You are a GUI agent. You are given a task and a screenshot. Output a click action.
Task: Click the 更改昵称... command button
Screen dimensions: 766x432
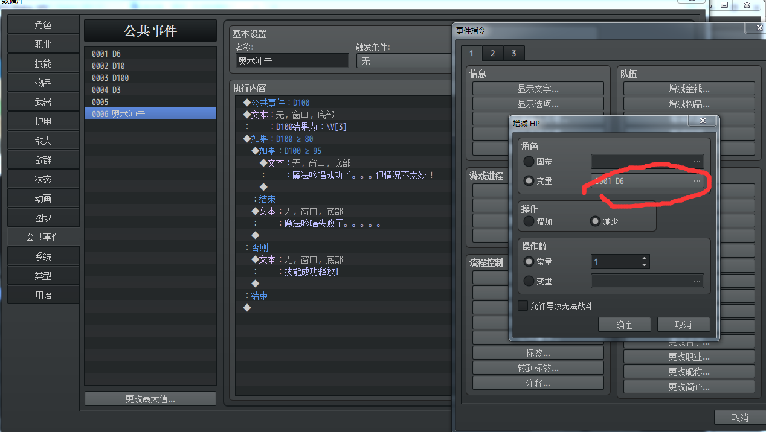click(689, 372)
